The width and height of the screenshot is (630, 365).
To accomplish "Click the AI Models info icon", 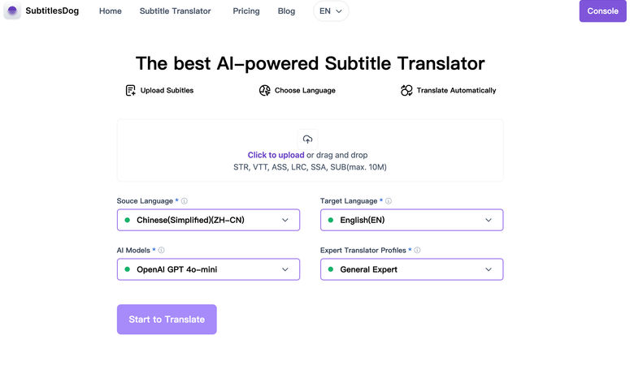I will coord(161,251).
